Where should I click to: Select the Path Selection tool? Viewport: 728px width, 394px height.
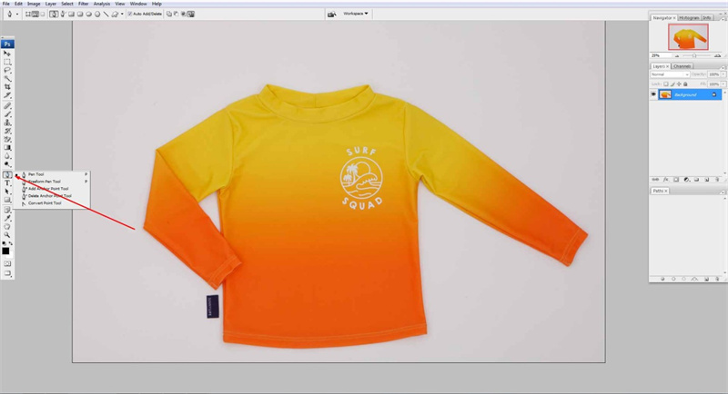[x=7, y=192]
